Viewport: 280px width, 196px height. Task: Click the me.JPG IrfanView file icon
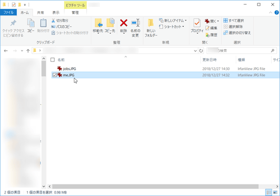pos(59,75)
